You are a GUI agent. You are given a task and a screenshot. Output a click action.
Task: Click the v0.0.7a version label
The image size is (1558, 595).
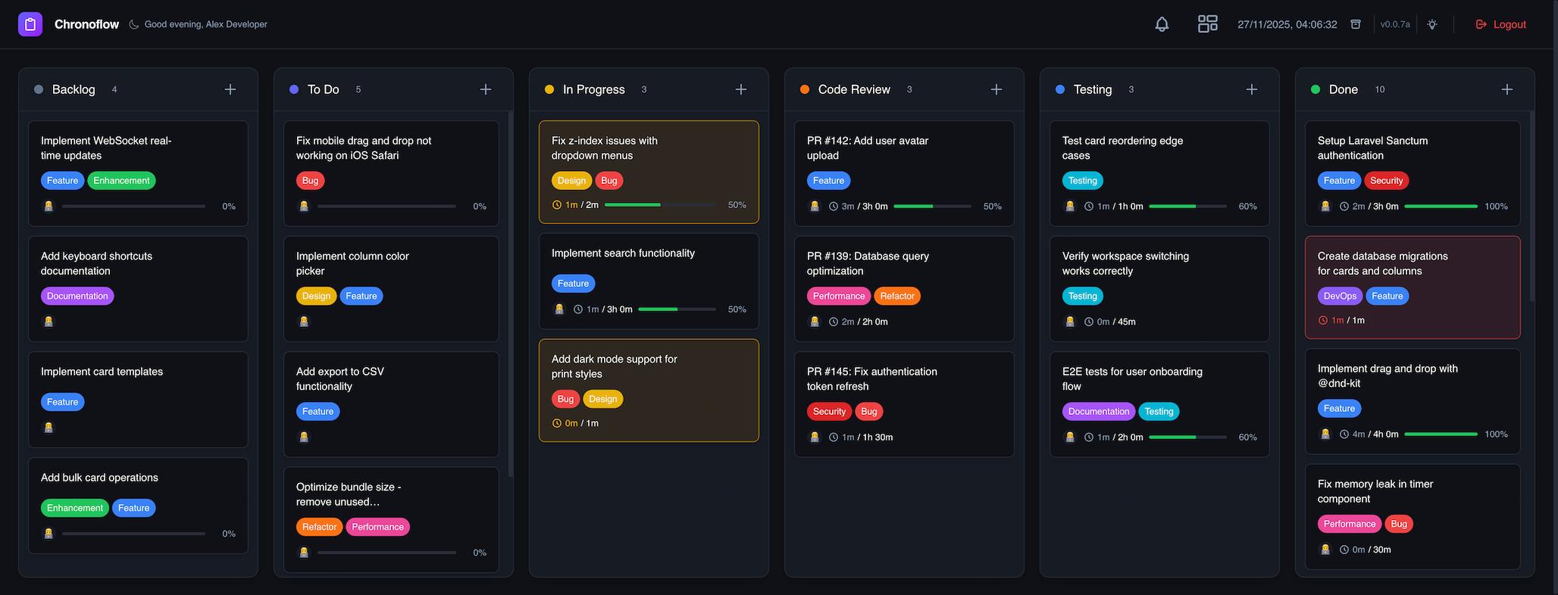(x=1395, y=24)
